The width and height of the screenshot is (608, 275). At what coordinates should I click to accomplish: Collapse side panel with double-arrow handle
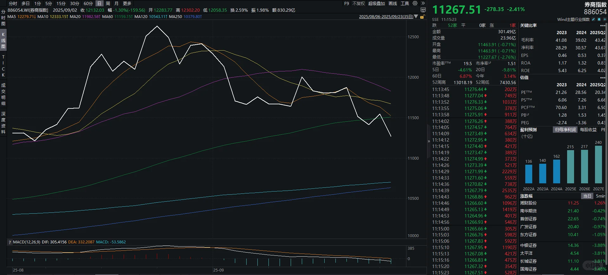[x=429, y=141]
